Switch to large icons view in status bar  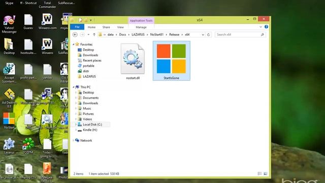(x=265, y=173)
